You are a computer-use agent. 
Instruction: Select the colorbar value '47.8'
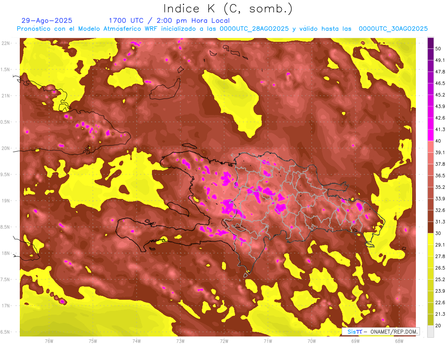pyautogui.click(x=440, y=72)
